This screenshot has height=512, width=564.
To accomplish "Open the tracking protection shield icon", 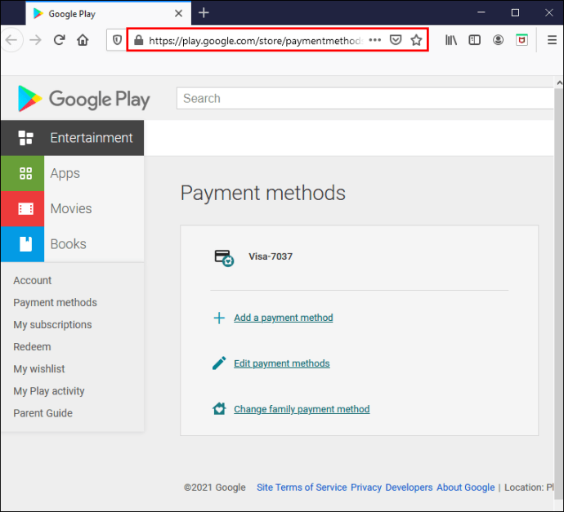I will 117,40.
